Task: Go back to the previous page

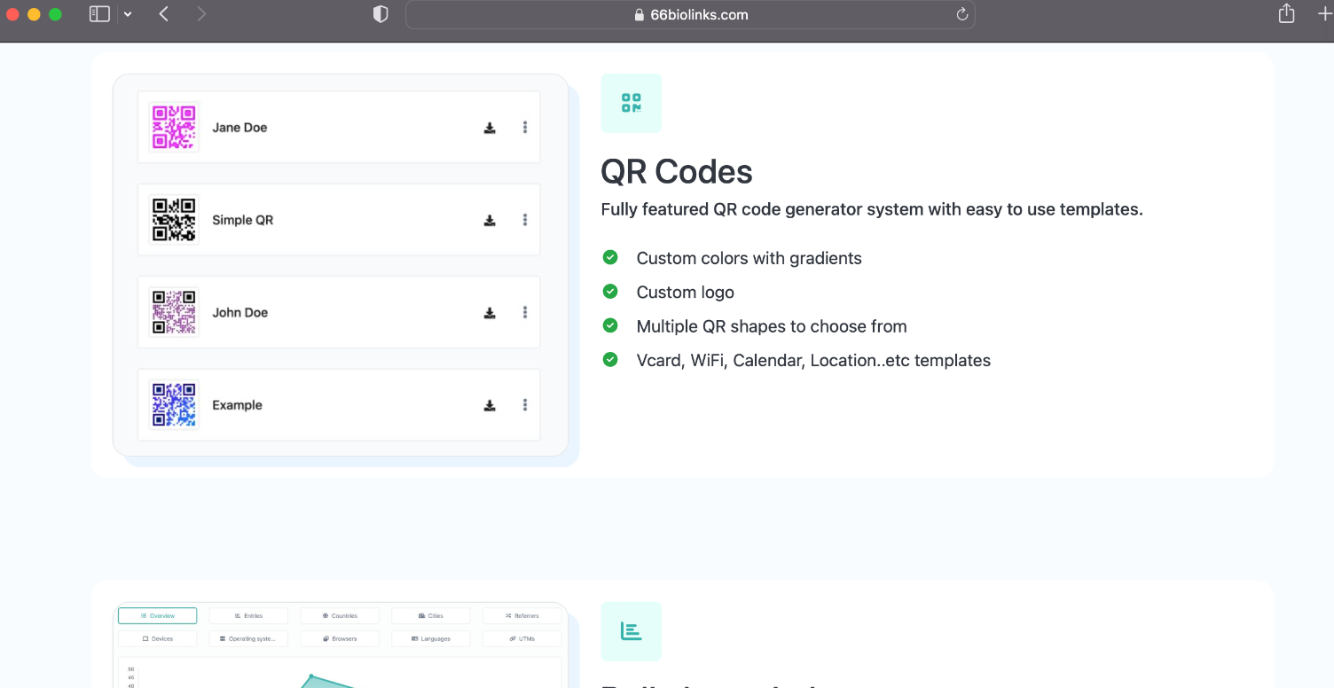Action: click(164, 14)
